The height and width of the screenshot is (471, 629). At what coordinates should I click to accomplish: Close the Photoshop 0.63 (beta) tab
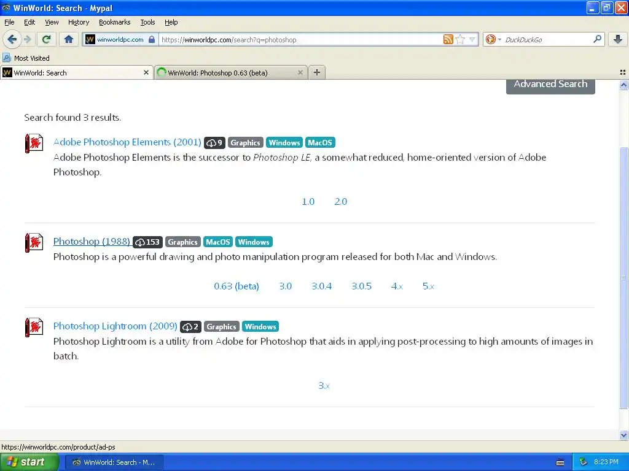tap(300, 72)
